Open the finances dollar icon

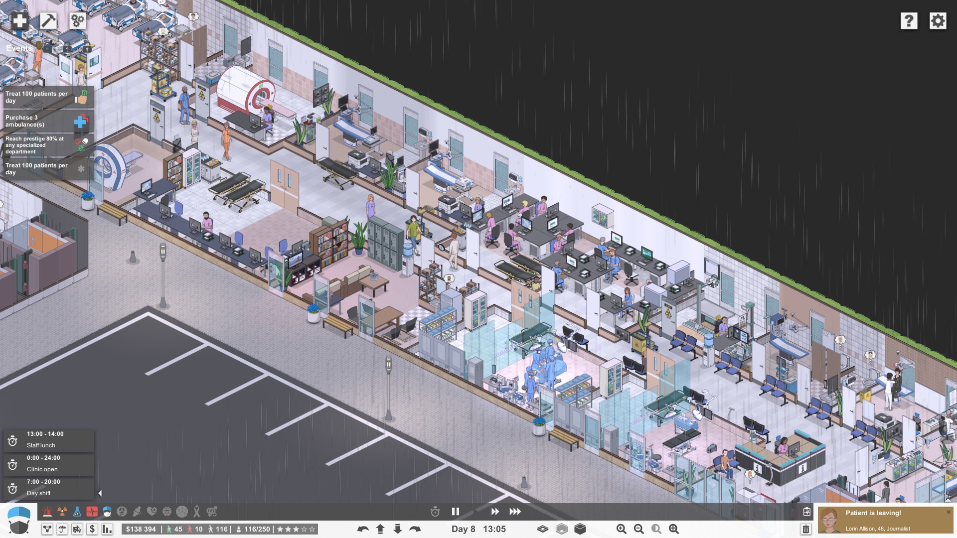[x=92, y=529]
